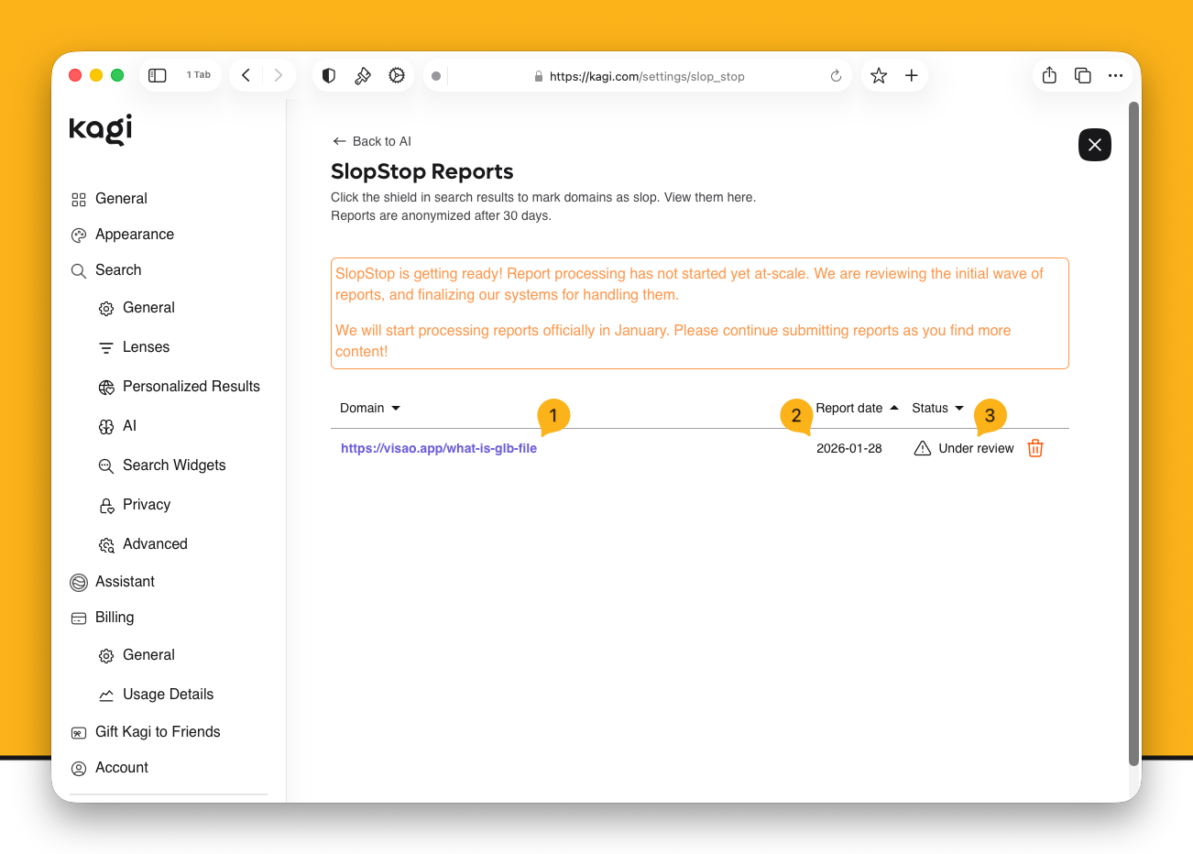Select the Assistant icon in the sidebar
This screenshot has height=854, width=1193.
click(77, 581)
